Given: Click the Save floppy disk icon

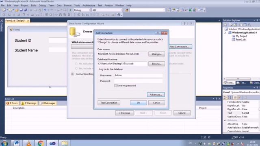Looking at the screenshot, I should tap(21, 10).
